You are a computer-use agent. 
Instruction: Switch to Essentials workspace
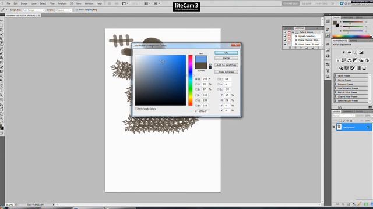pyautogui.click(x=291, y=3)
